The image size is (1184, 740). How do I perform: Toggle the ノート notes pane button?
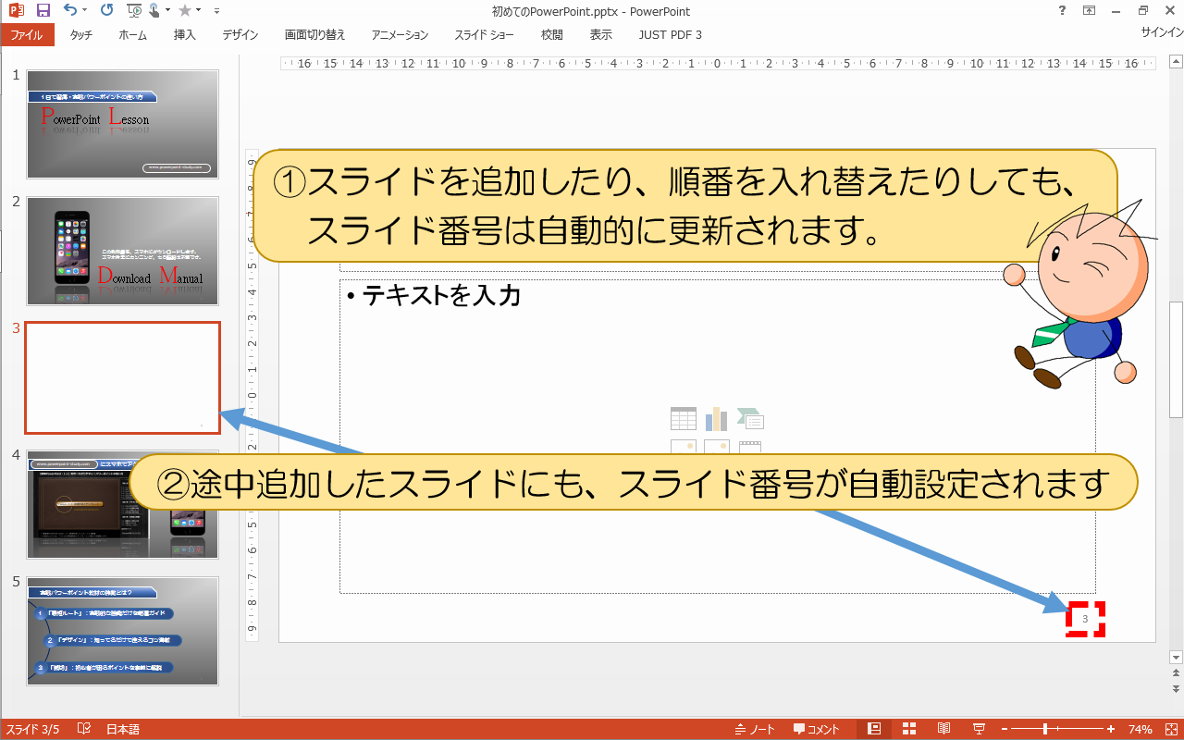pos(756,729)
